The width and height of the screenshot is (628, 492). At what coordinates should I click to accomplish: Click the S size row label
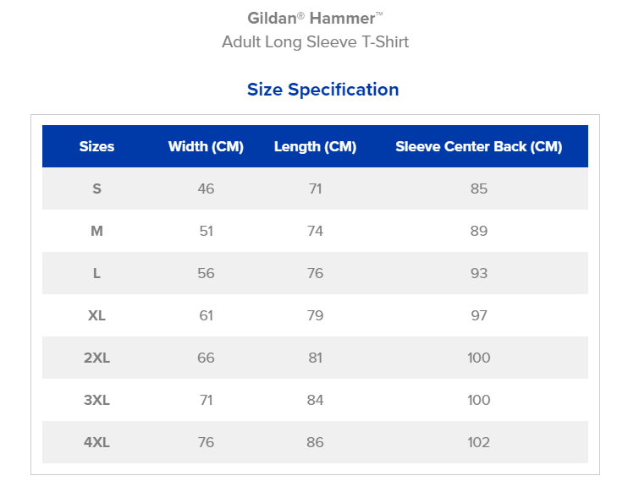coord(97,189)
